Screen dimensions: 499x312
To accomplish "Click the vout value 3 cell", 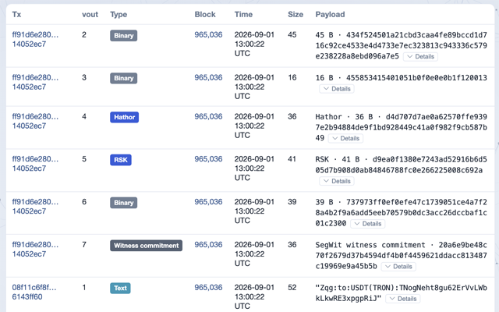I will [84, 77].
